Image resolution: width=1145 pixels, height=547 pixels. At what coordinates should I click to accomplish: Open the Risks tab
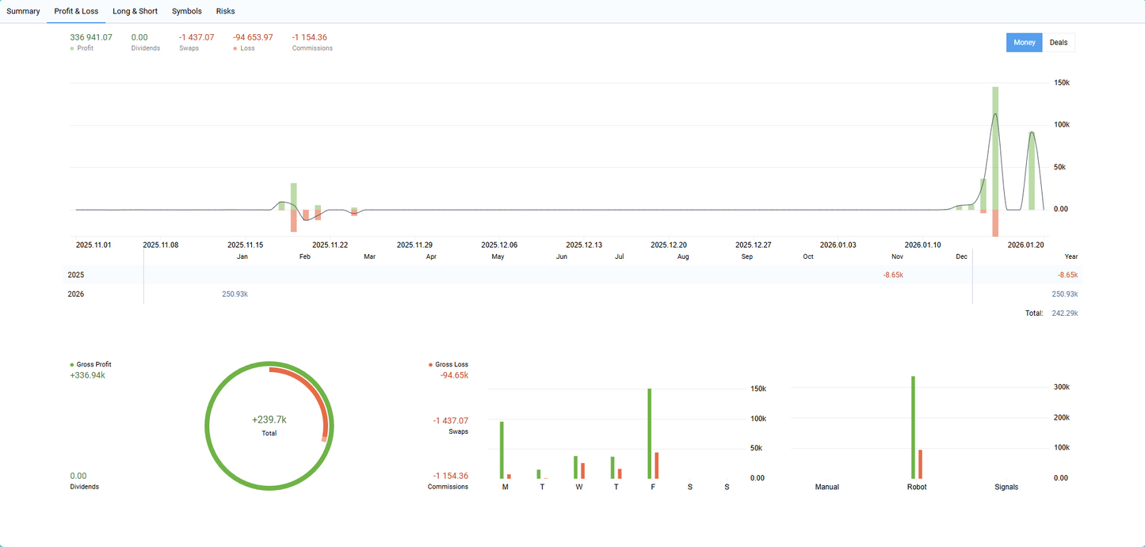click(x=225, y=11)
